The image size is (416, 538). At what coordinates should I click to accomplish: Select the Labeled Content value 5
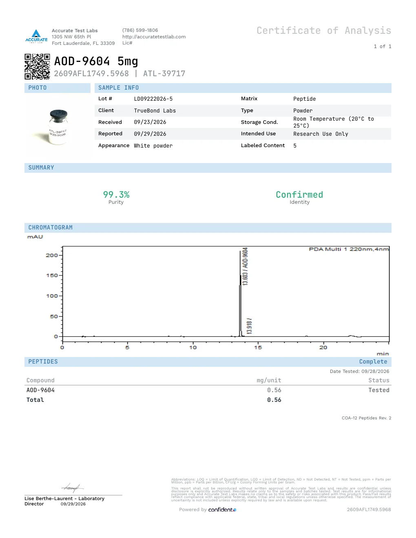click(x=295, y=146)
